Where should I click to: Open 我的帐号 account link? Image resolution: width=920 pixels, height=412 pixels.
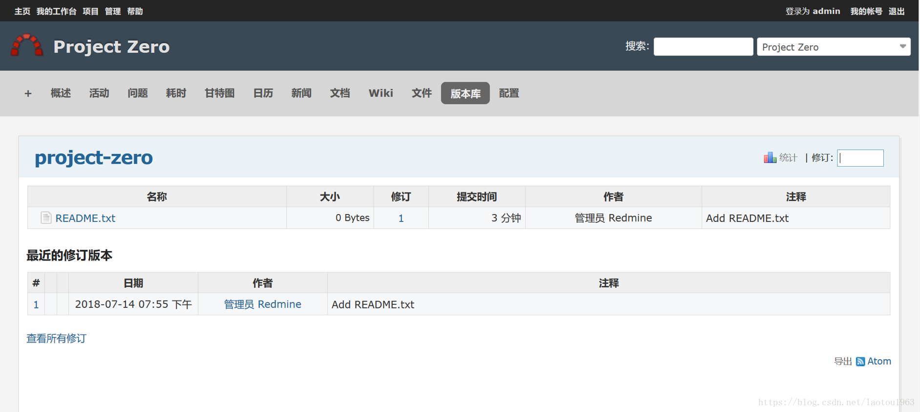[866, 11]
